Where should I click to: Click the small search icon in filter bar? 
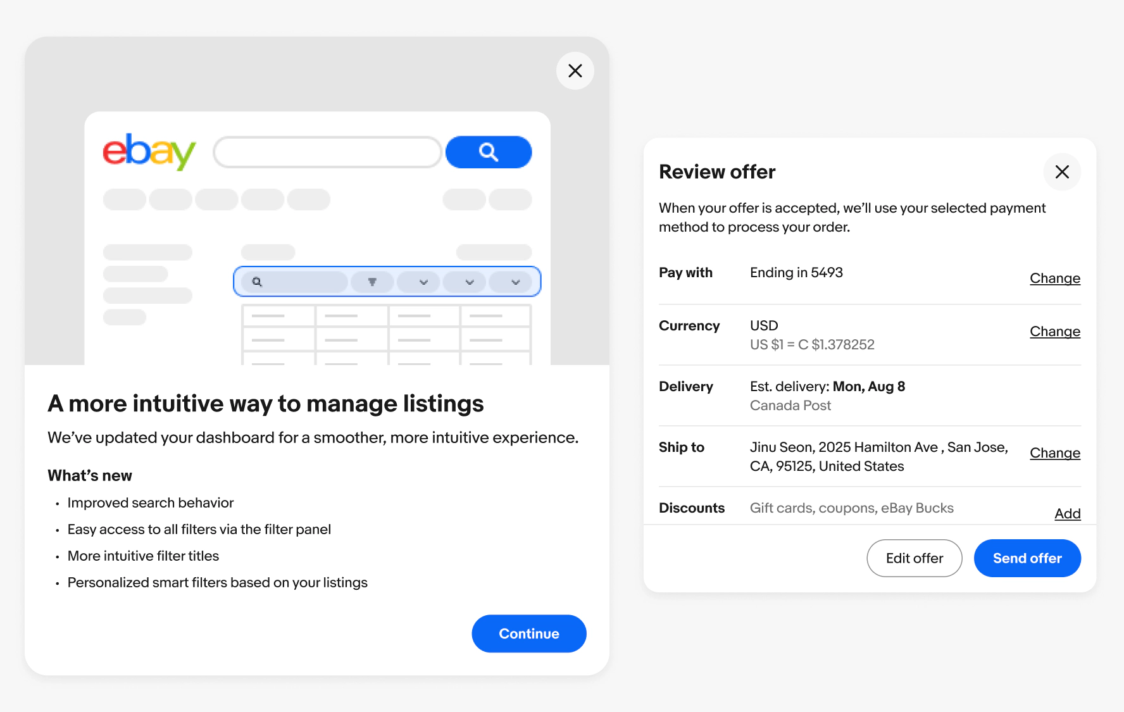pos(257,282)
